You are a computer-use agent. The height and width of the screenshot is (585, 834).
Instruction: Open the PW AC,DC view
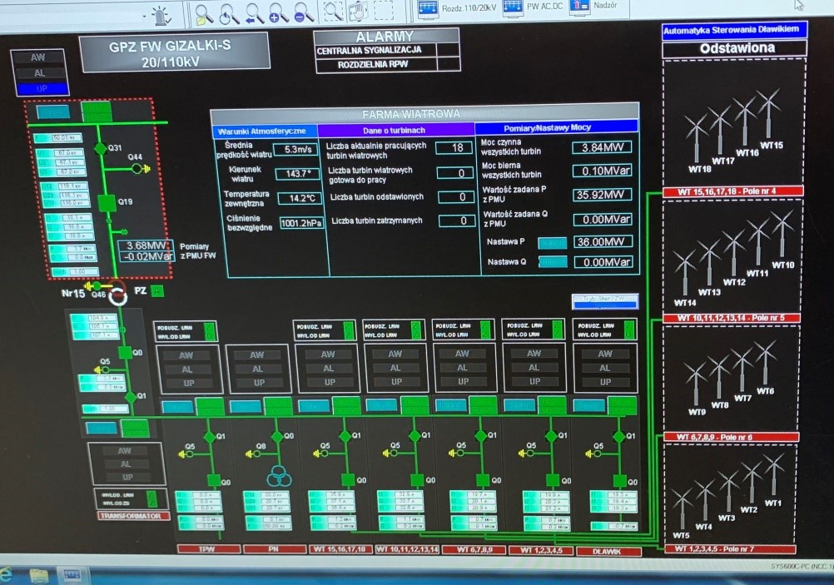[533, 7]
